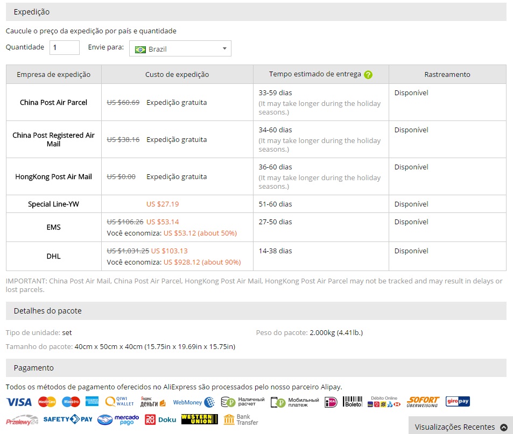Viewport: 513px width, 434px height.
Task: Expand the Visualizações Recentes panel
Action: (460, 427)
